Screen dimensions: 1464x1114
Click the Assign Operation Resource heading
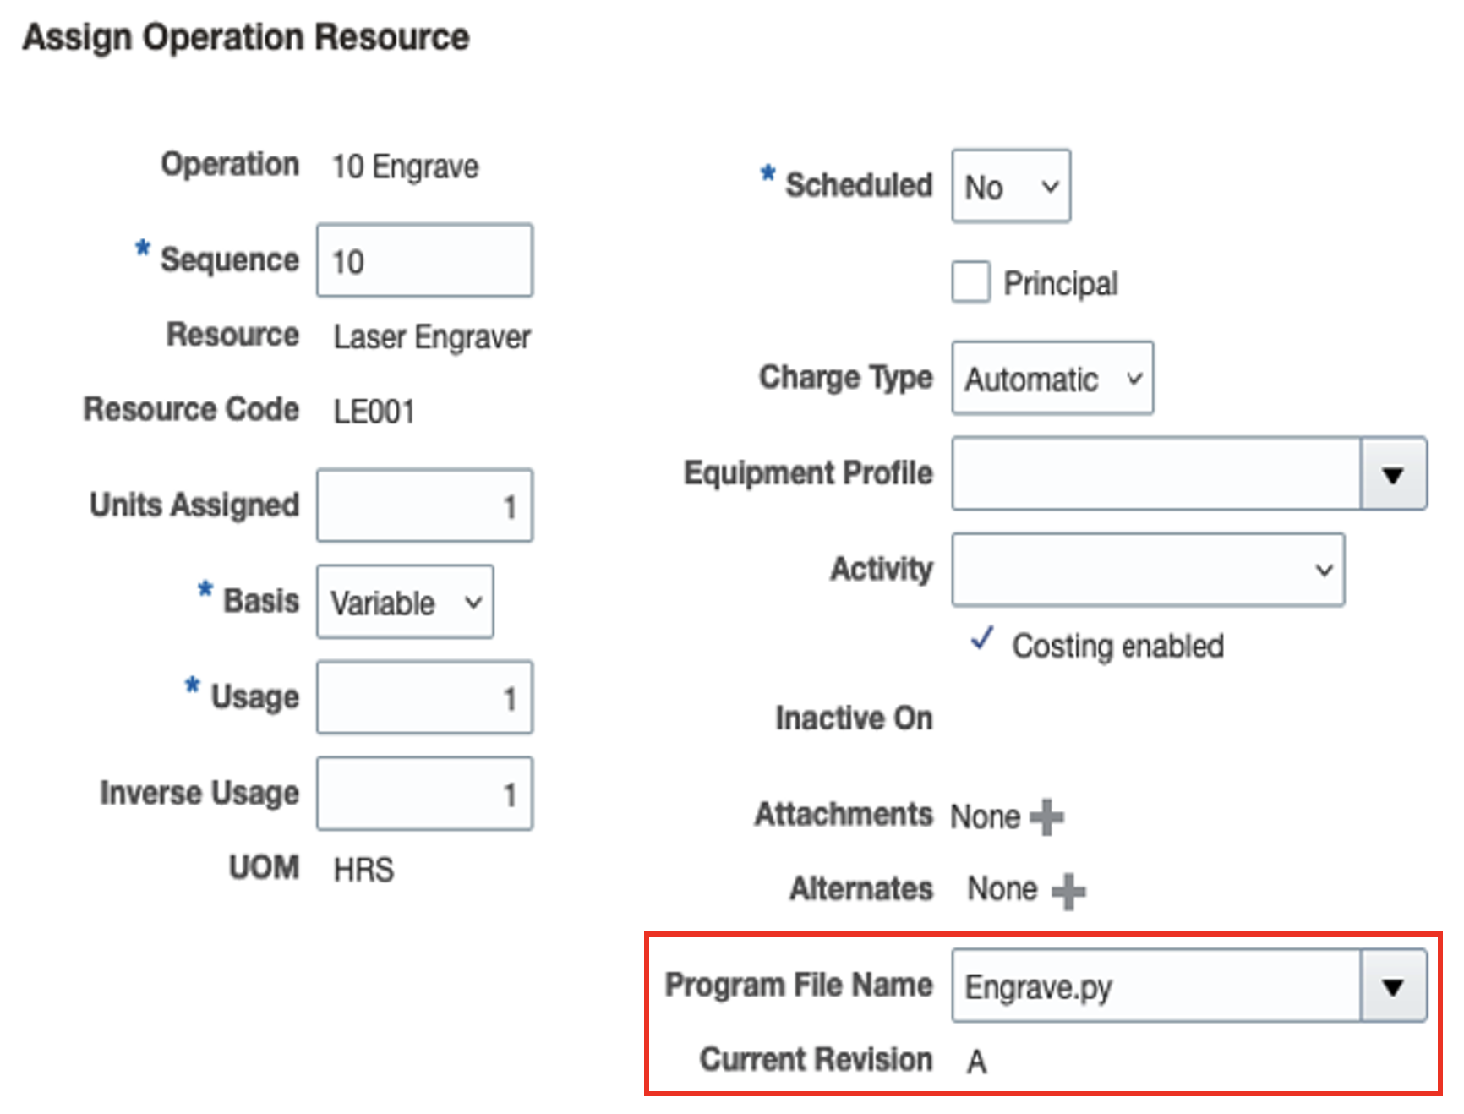pos(246,37)
